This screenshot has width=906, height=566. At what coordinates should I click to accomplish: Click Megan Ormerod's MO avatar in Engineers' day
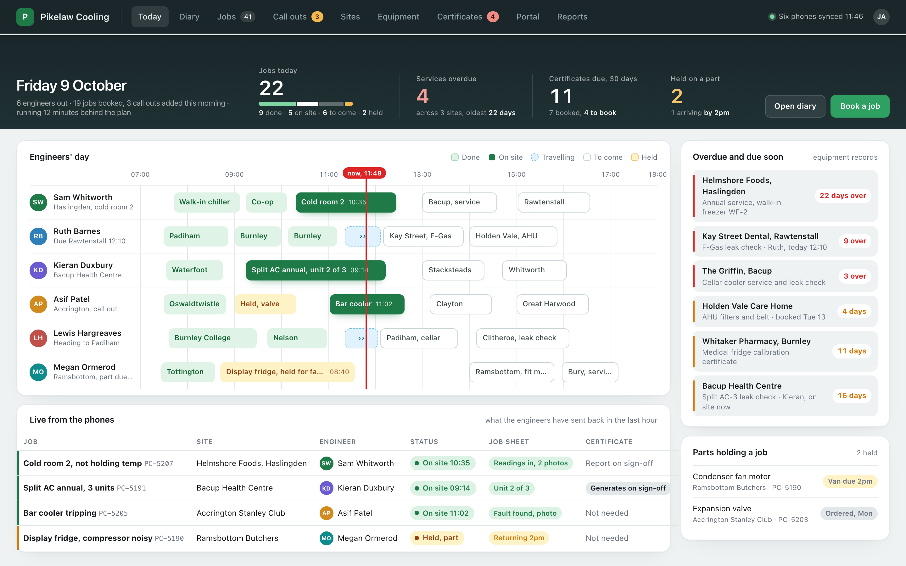click(x=38, y=372)
